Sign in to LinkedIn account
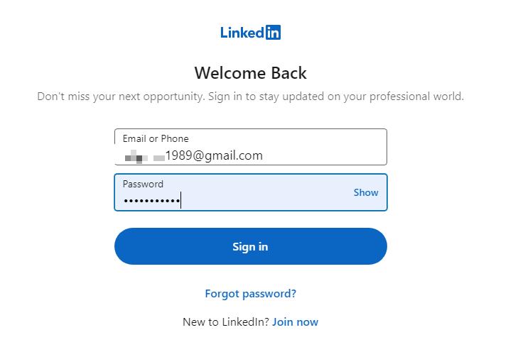Image resolution: width=513 pixels, height=352 pixels. pos(251,246)
